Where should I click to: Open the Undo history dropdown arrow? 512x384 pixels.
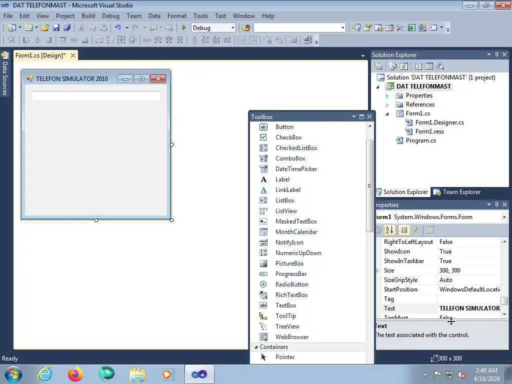pos(126,28)
